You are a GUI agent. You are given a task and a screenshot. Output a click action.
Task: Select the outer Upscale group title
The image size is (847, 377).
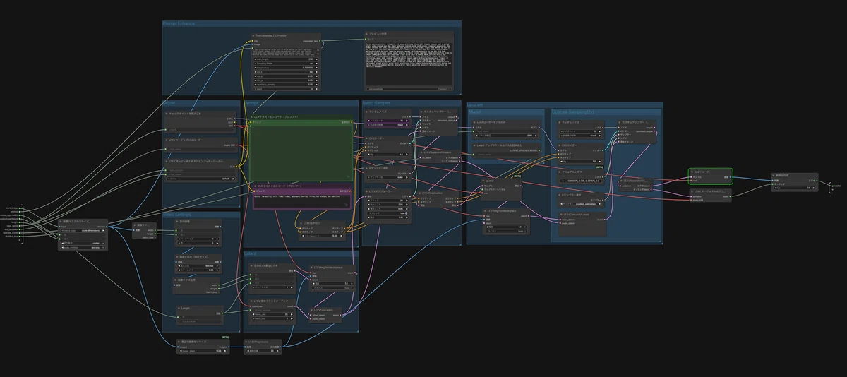click(x=474, y=103)
